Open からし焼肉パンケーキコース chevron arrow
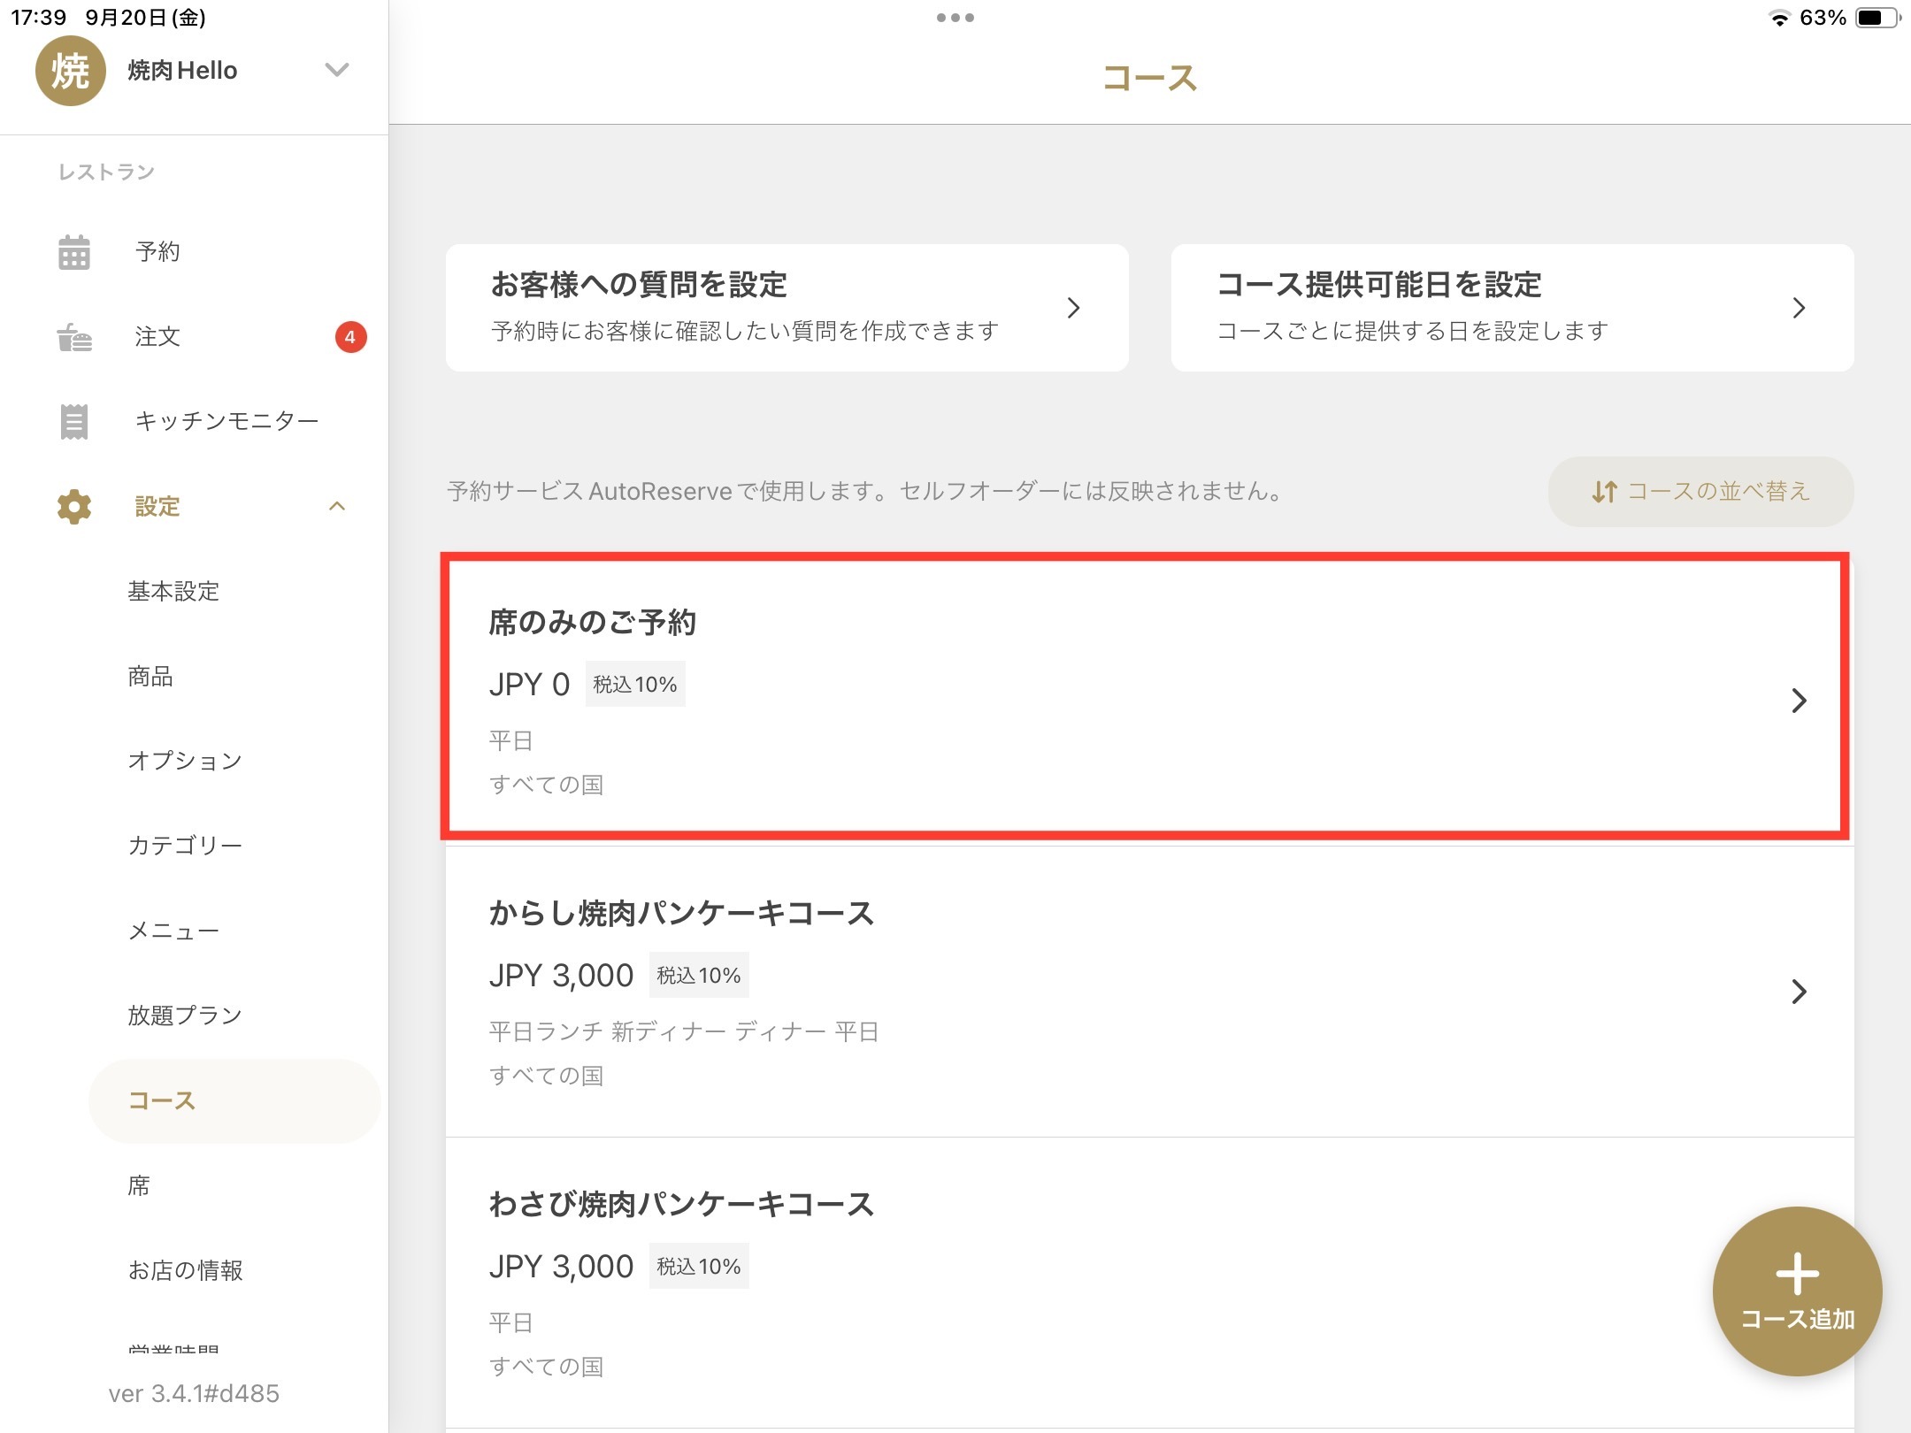The height and width of the screenshot is (1433, 1911). (x=1798, y=992)
